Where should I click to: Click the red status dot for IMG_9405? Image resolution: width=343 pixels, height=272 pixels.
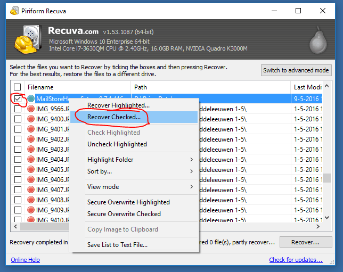tap(31, 169)
